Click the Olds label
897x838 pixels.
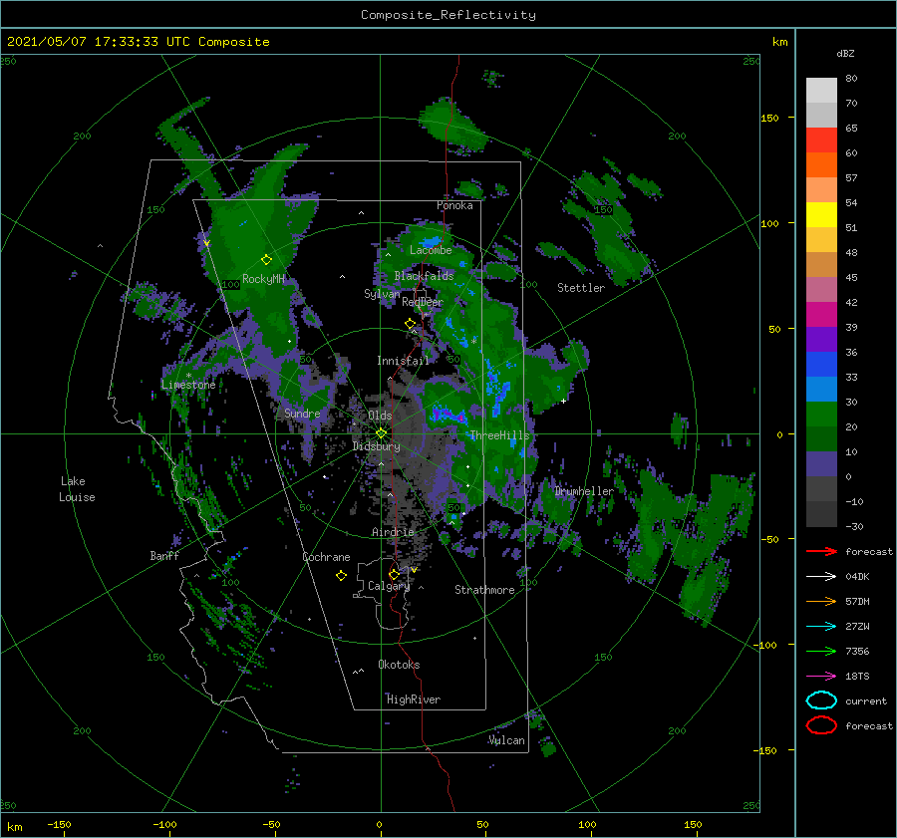[x=380, y=416]
